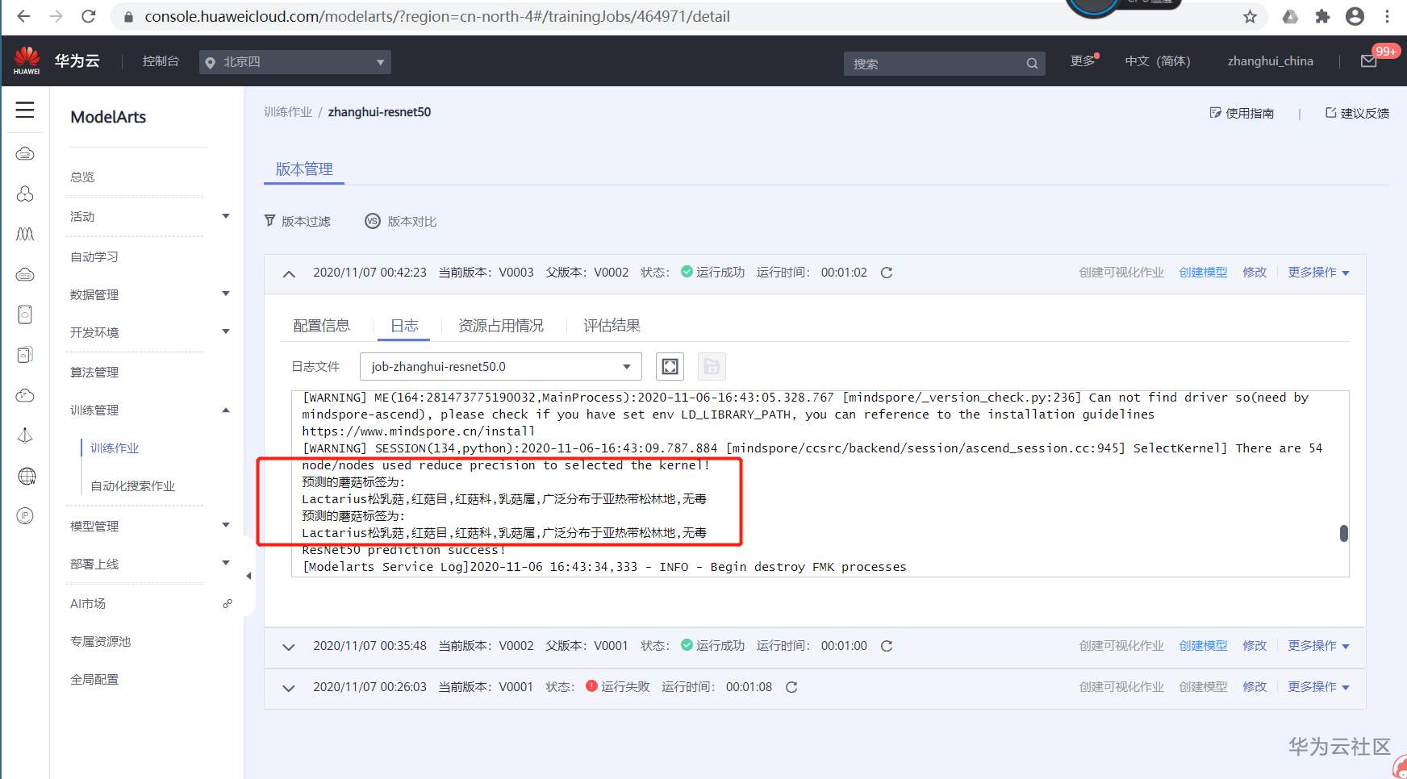
Task: Expand the 部署上线 sidebar menu
Action: pyautogui.click(x=226, y=563)
